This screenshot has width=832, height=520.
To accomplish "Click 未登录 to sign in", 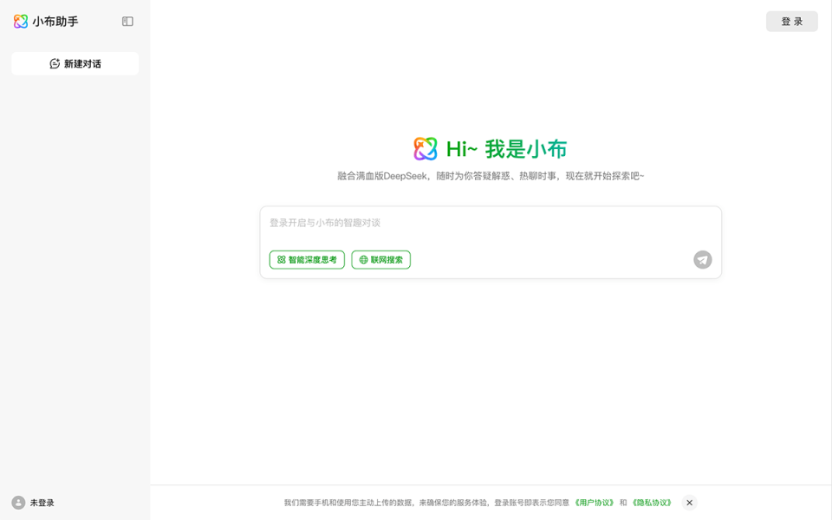I will tap(40, 502).
